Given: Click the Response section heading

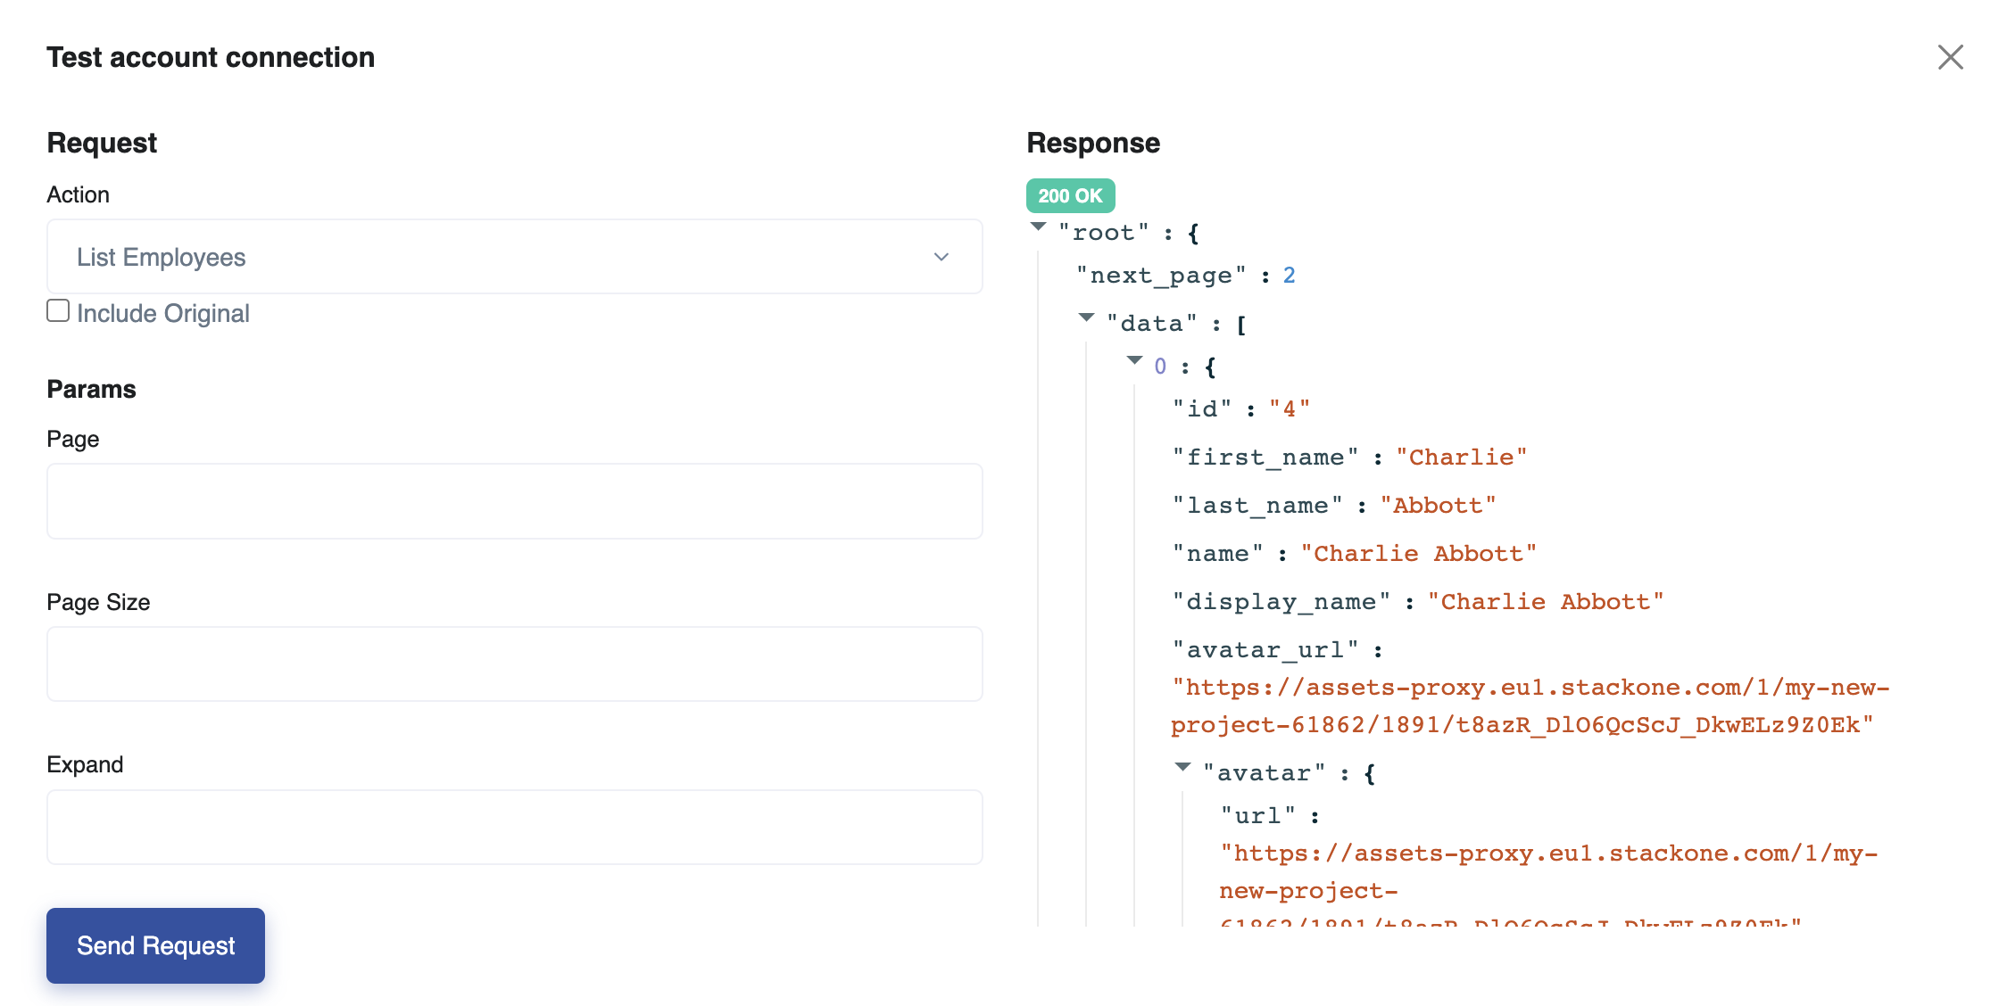Looking at the screenshot, I should (x=1093, y=142).
